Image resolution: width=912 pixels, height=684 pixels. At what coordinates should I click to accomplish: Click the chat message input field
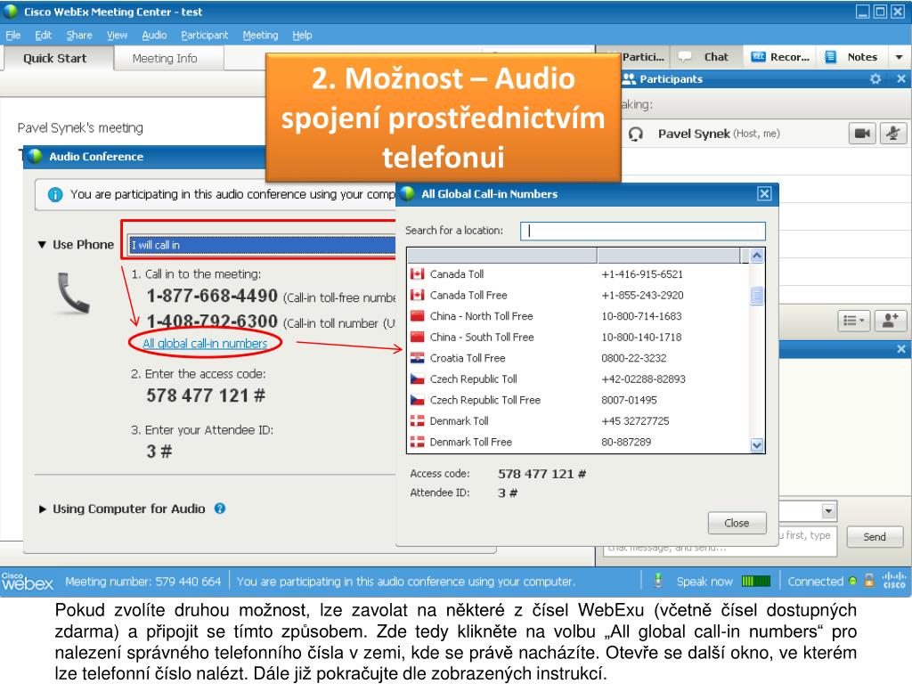(720, 541)
